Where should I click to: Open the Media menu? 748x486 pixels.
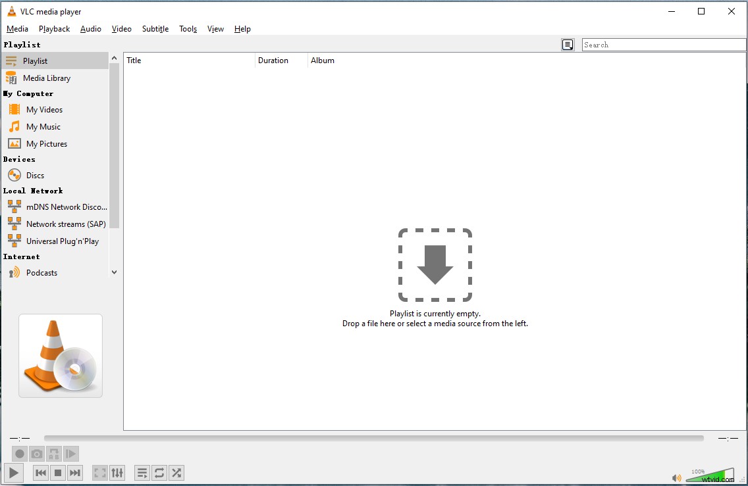coord(17,28)
